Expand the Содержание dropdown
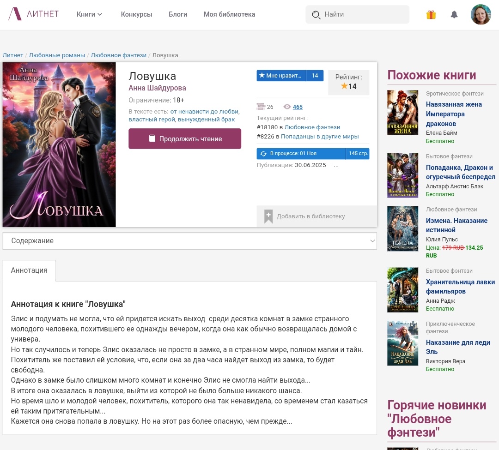 click(x=190, y=241)
